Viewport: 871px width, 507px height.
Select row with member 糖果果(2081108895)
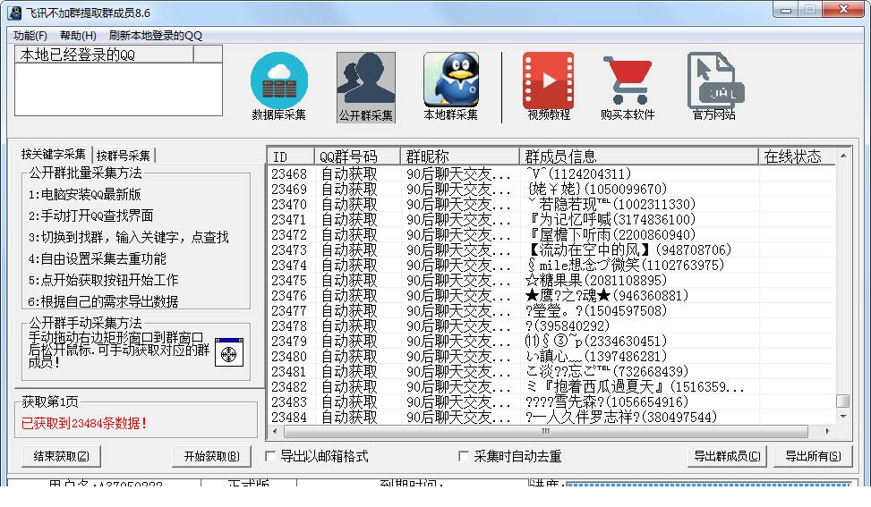pyautogui.click(x=551, y=281)
